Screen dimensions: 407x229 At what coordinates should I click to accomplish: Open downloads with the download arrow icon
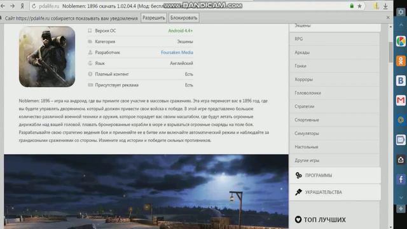click(x=385, y=6)
